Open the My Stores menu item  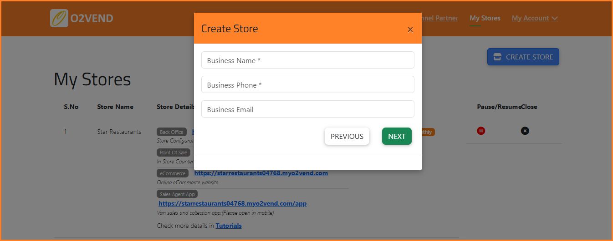pos(485,18)
